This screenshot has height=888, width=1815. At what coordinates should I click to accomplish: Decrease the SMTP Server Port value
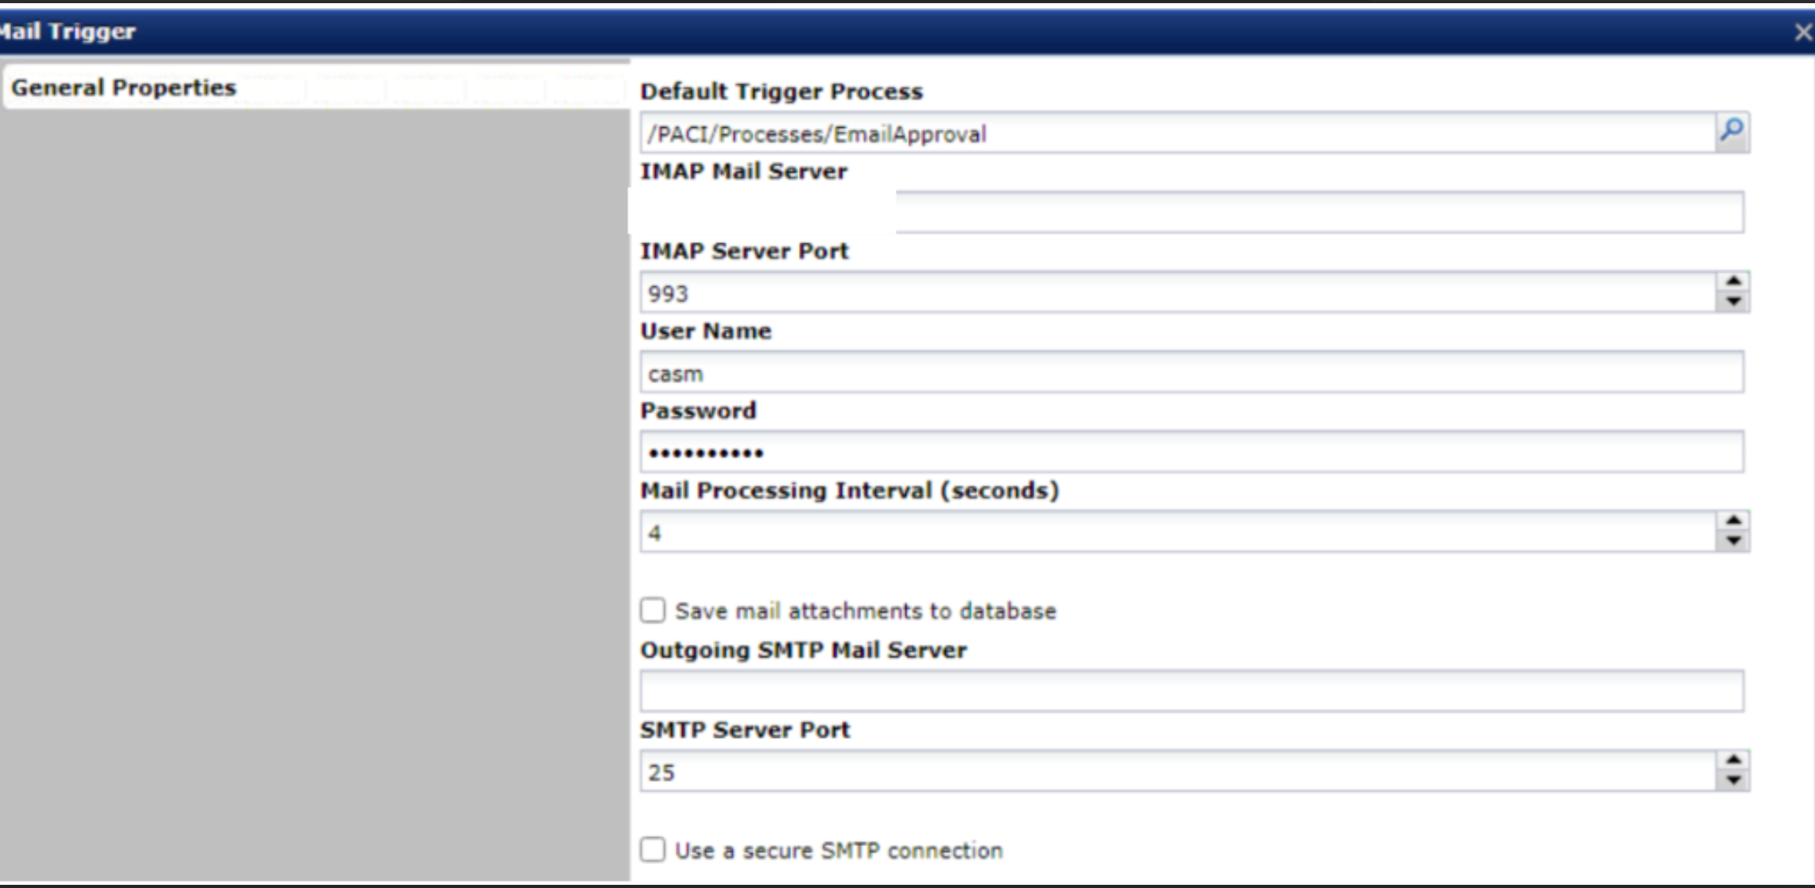(x=1733, y=781)
